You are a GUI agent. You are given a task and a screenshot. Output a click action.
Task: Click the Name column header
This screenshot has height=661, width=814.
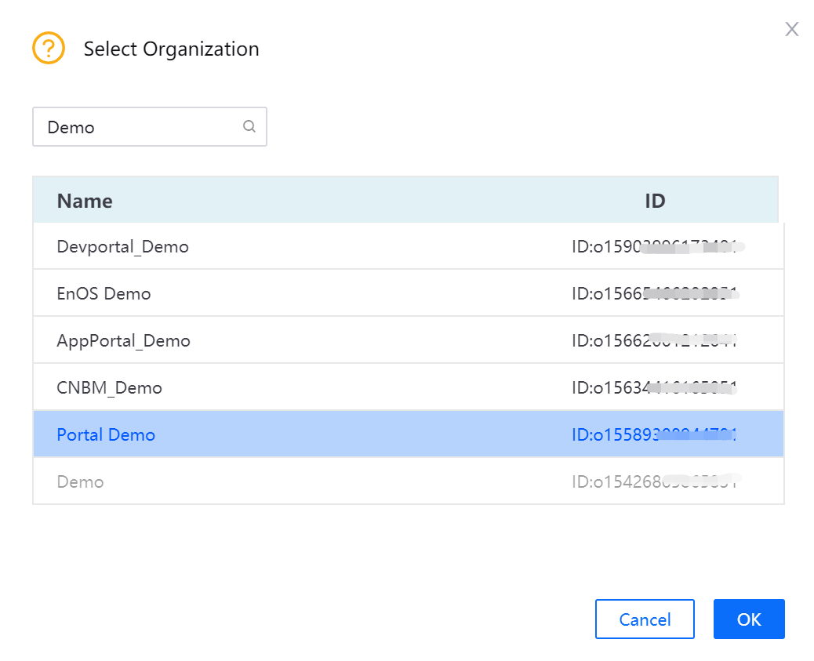click(x=85, y=201)
